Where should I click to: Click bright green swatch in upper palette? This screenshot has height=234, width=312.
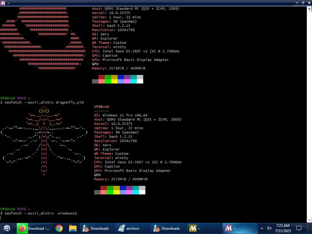108,81
